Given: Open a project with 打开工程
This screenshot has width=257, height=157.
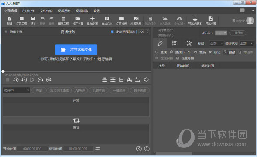Looking at the screenshot, I should [21, 20].
